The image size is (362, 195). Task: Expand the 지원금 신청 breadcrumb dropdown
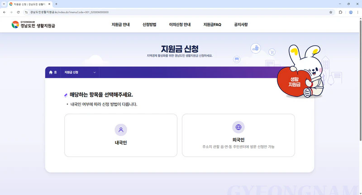pos(80,73)
